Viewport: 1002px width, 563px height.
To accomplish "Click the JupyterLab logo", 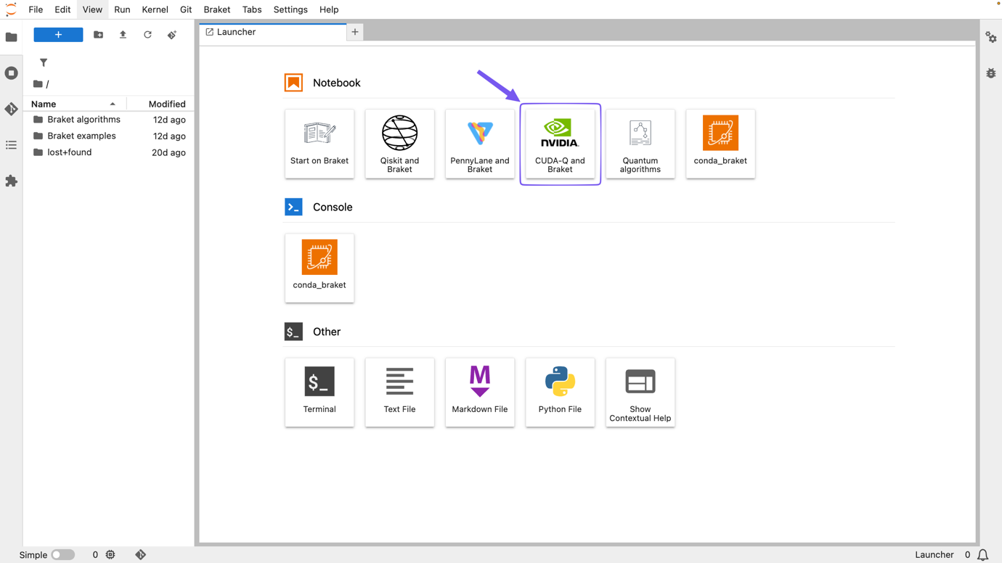I will 11,9.
